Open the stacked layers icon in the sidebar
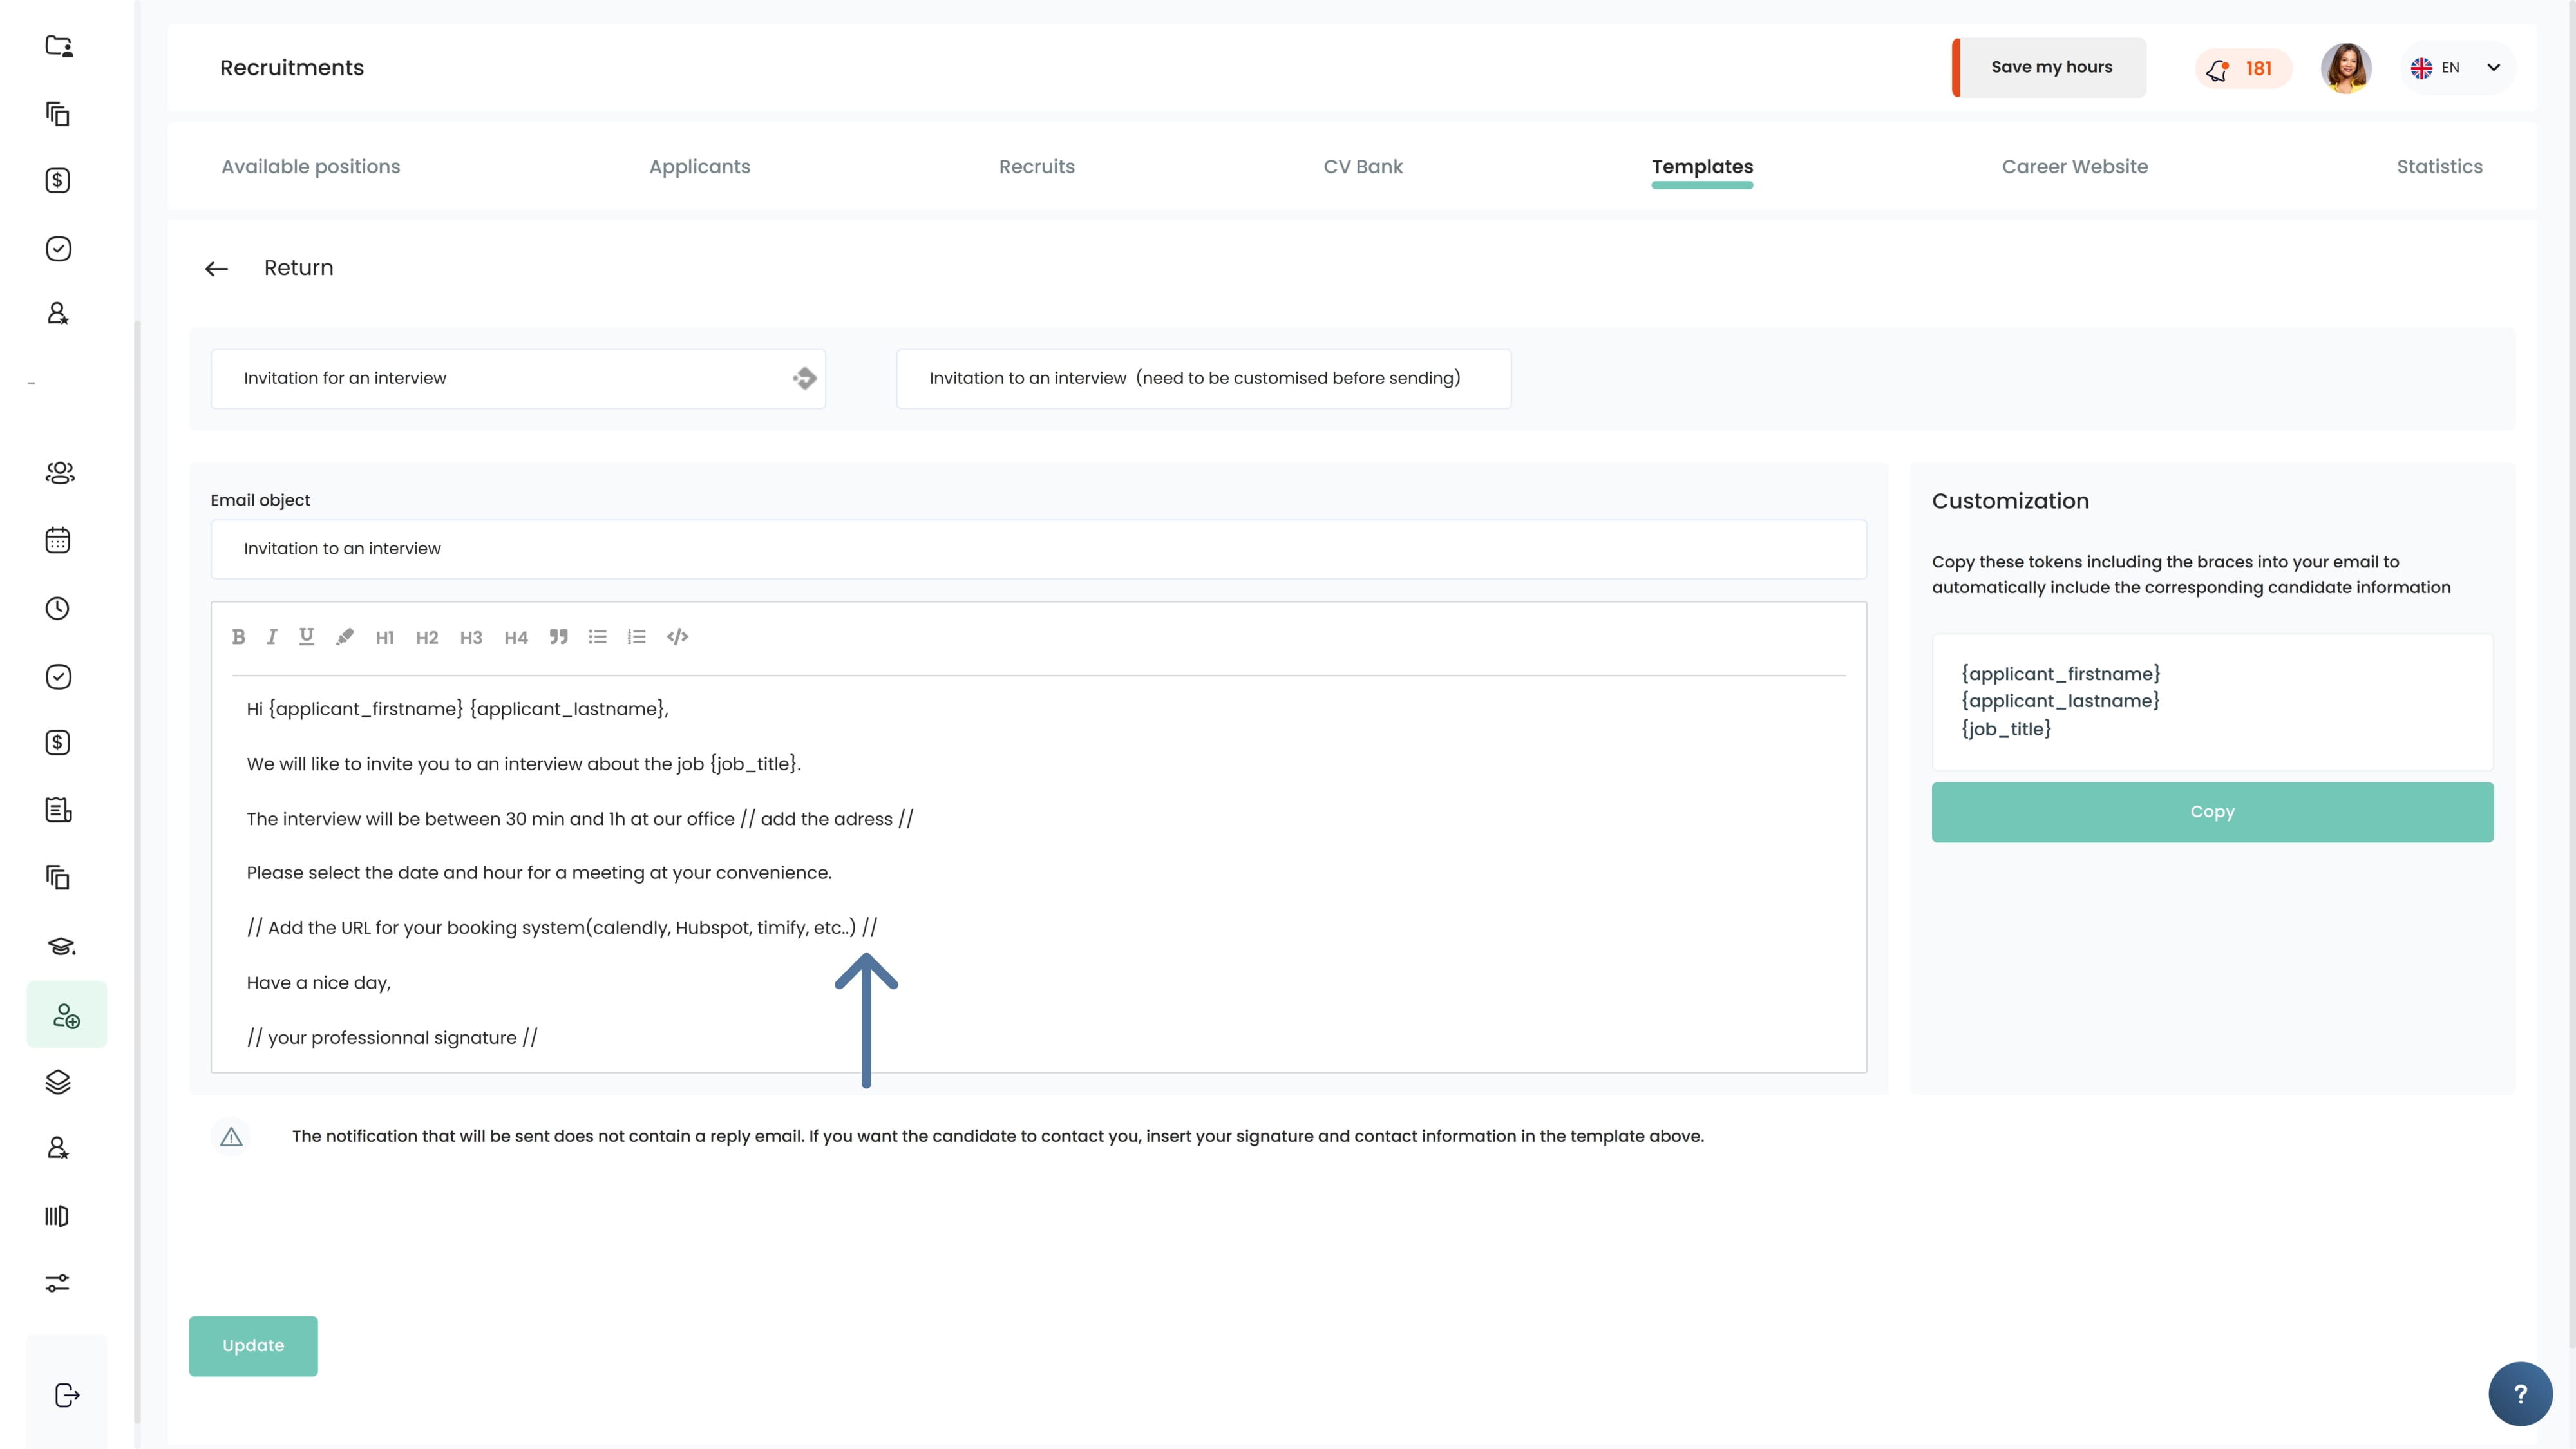The width and height of the screenshot is (2576, 1449). coord(58,1082)
